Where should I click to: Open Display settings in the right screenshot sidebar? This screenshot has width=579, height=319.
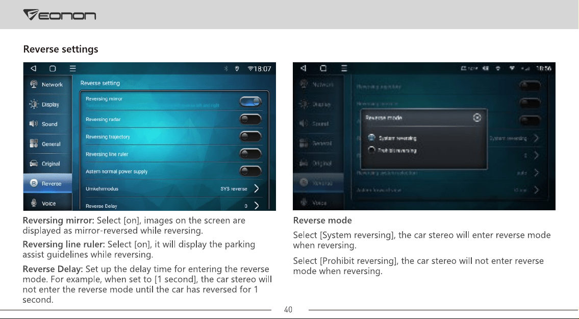(x=318, y=104)
